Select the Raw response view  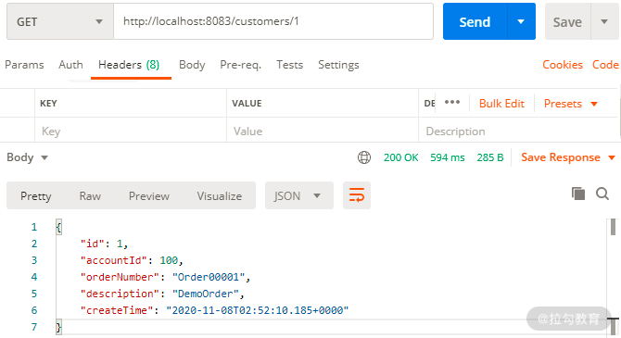tap(90, 196)
